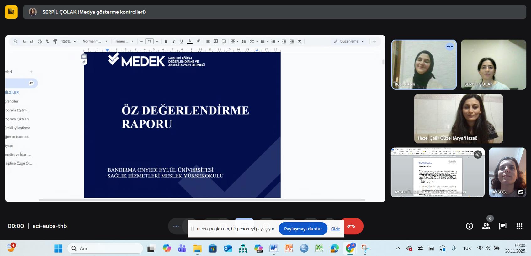This screenshot has height=256, width=531.
Task: Open the 100% zoom dropdown
Action: tap(68, 41)
